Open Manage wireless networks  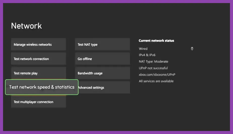tap(39, 44)
